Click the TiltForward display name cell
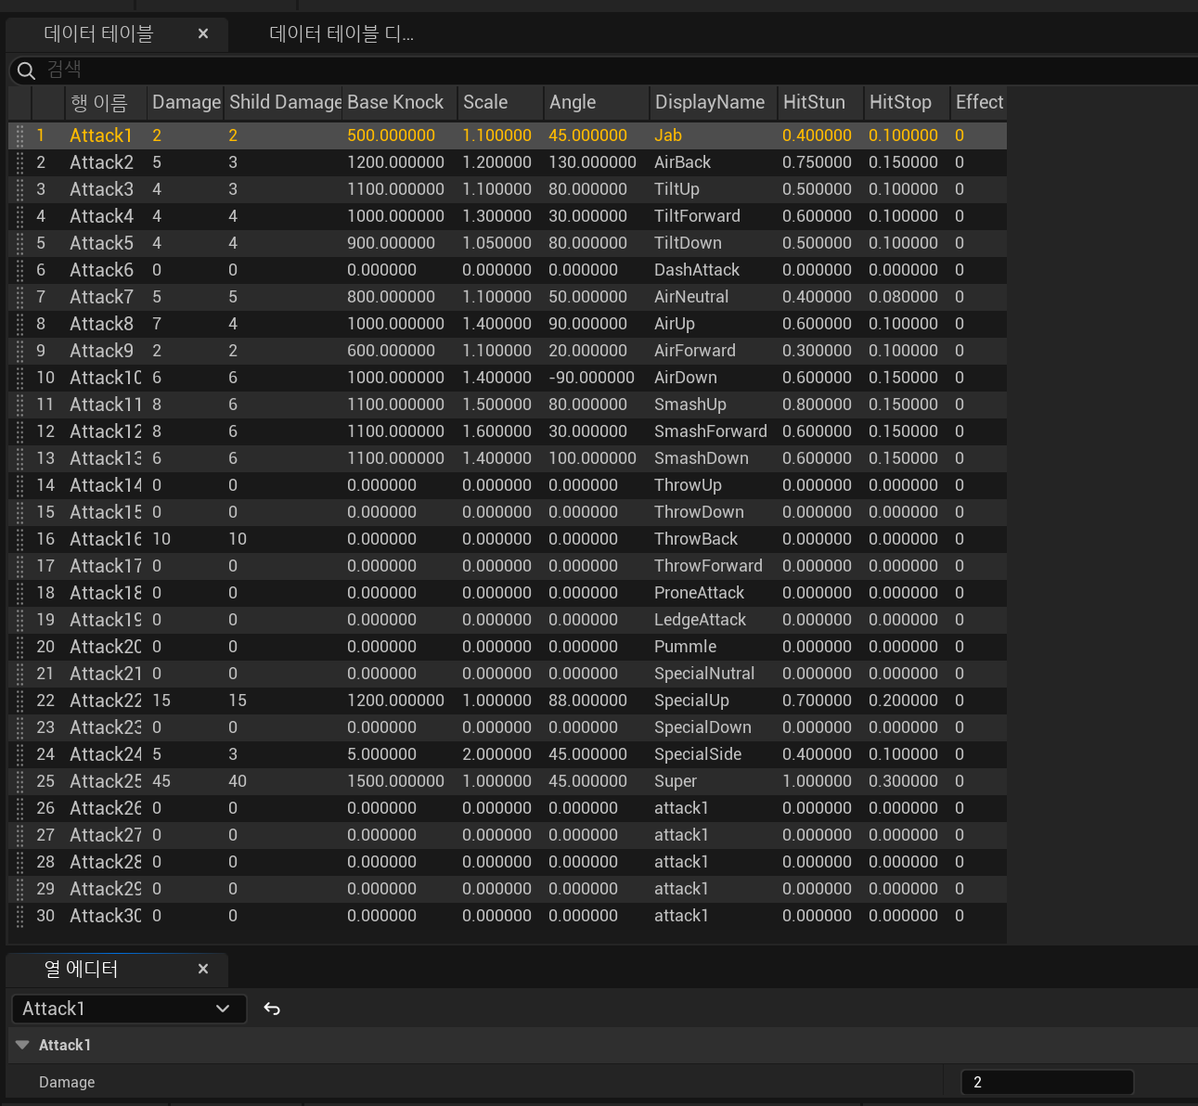Viewport: 1198px width, 1106px height. click(697, 216)
